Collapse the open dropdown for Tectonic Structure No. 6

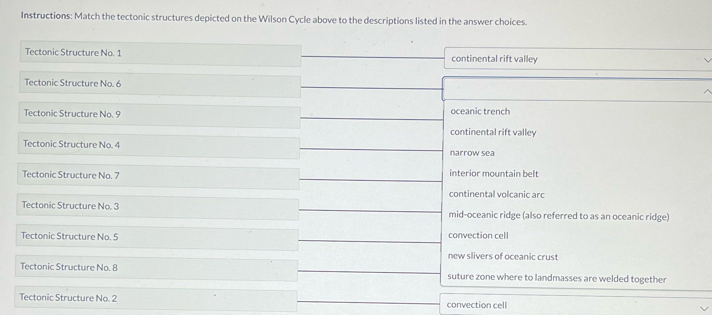(706, 91)
